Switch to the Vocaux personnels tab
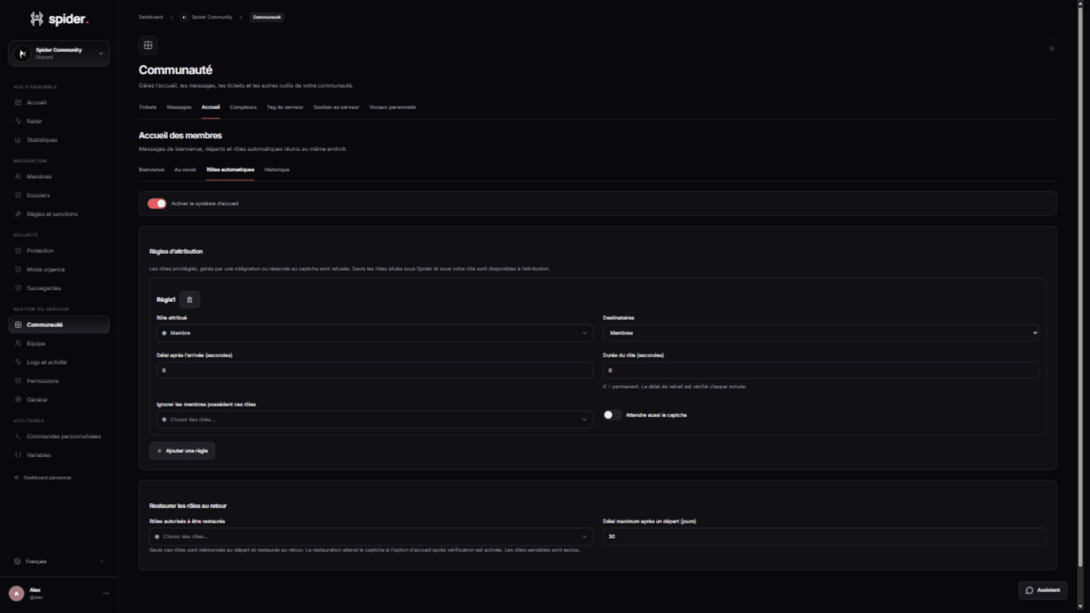 pyautogui.click(x=393, y=107)
